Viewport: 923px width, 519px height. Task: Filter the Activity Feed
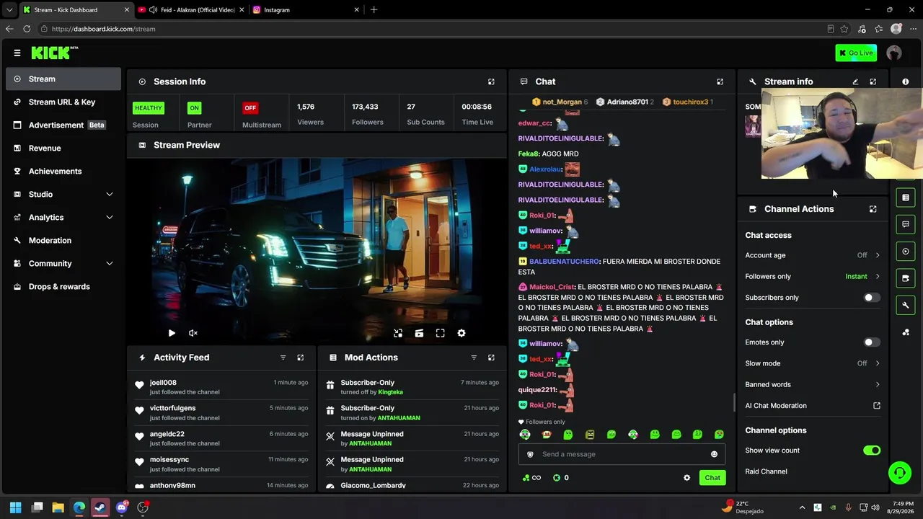tap(283, 358)
